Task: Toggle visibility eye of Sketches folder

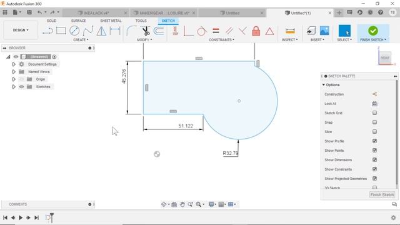Action: coord(21,87)
